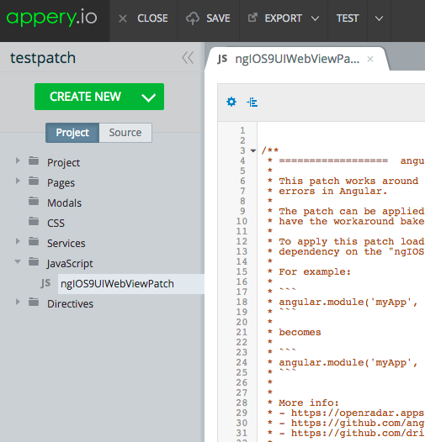Click the appery.io logo
This screenshot has height=442, width=425.
click(51, 18)
